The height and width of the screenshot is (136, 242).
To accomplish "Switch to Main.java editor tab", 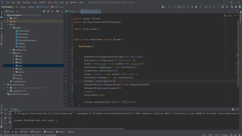I will pyautogui.click(x=72, y=11).
